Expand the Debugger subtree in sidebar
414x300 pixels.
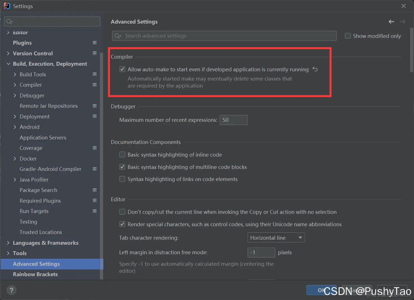pyautogui.click(x=15, y=95)
